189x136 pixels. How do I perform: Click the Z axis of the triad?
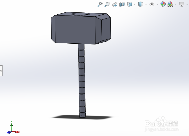tap(9, 133)
